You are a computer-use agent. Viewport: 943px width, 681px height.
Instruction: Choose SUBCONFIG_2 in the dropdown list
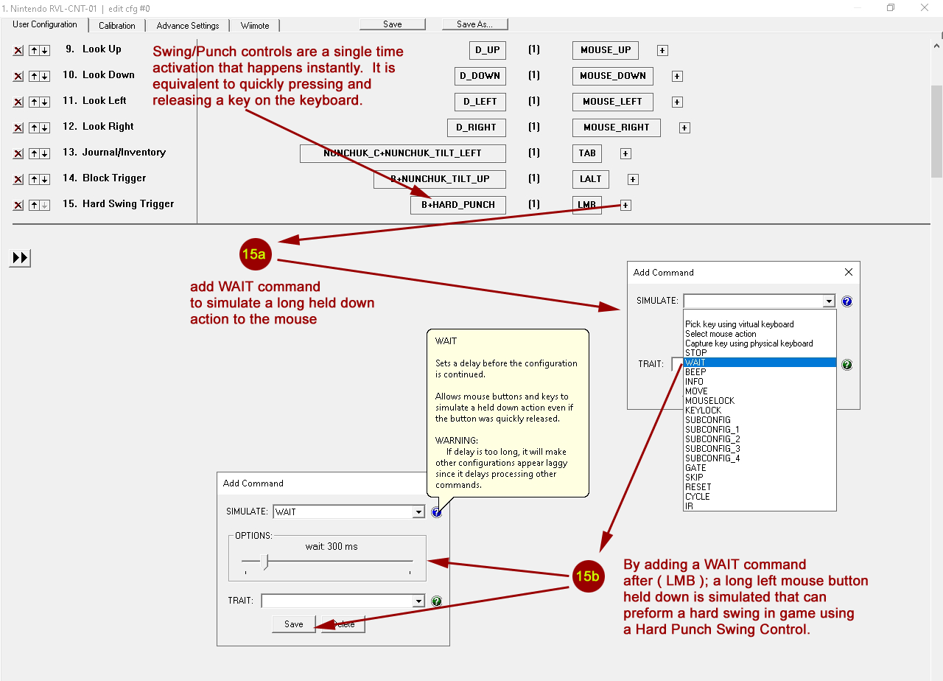click(712, 439)
